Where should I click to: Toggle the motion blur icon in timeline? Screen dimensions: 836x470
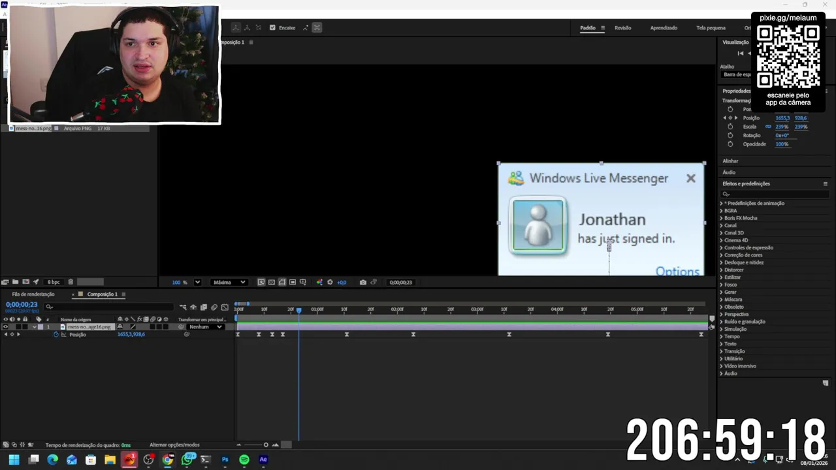click(x=214, y=307)
